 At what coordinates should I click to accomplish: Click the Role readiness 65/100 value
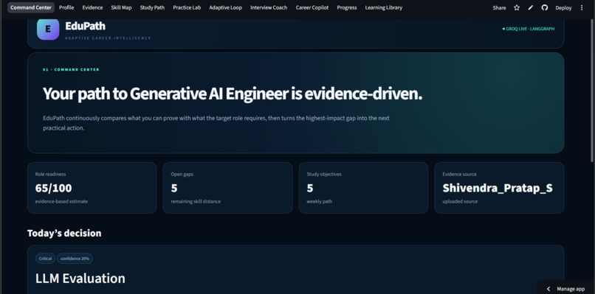tap(53, 188)
